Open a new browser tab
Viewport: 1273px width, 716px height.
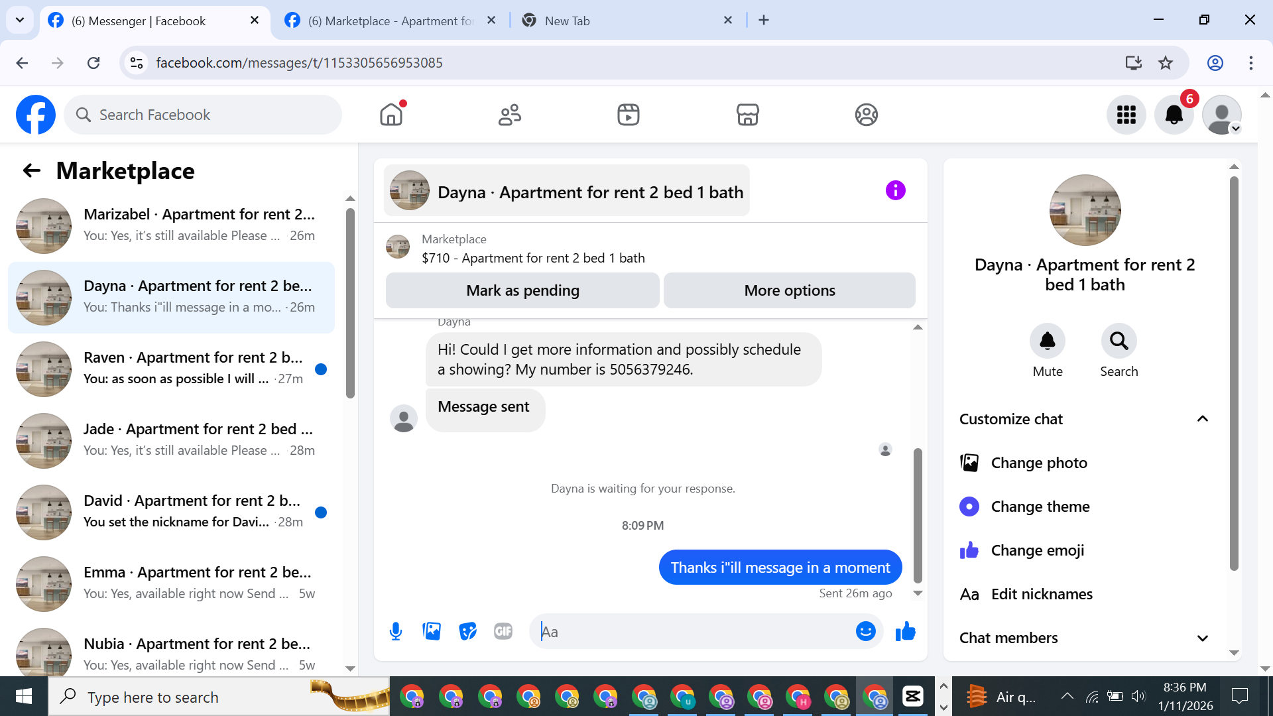point(764,21)
